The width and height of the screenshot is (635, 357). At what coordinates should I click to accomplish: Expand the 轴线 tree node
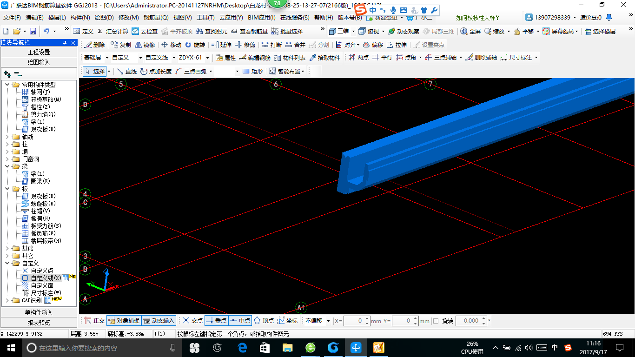click(x=7, y=137)
